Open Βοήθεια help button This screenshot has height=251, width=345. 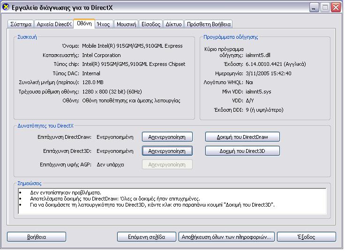[37, 237]
